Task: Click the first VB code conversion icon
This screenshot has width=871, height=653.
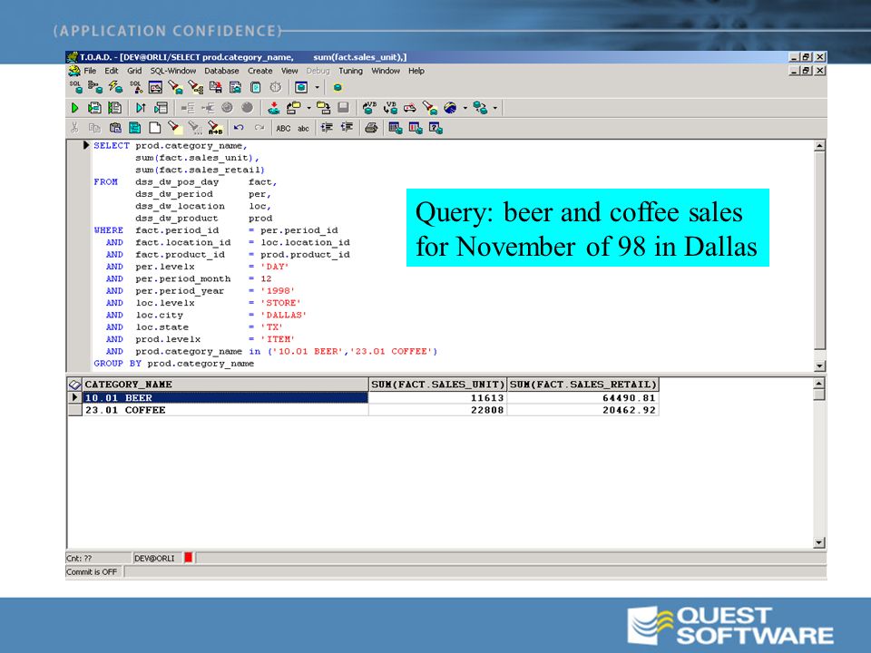Action: 369,108
